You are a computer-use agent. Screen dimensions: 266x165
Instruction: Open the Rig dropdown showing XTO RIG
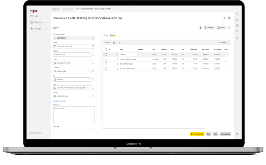[72, 80]
